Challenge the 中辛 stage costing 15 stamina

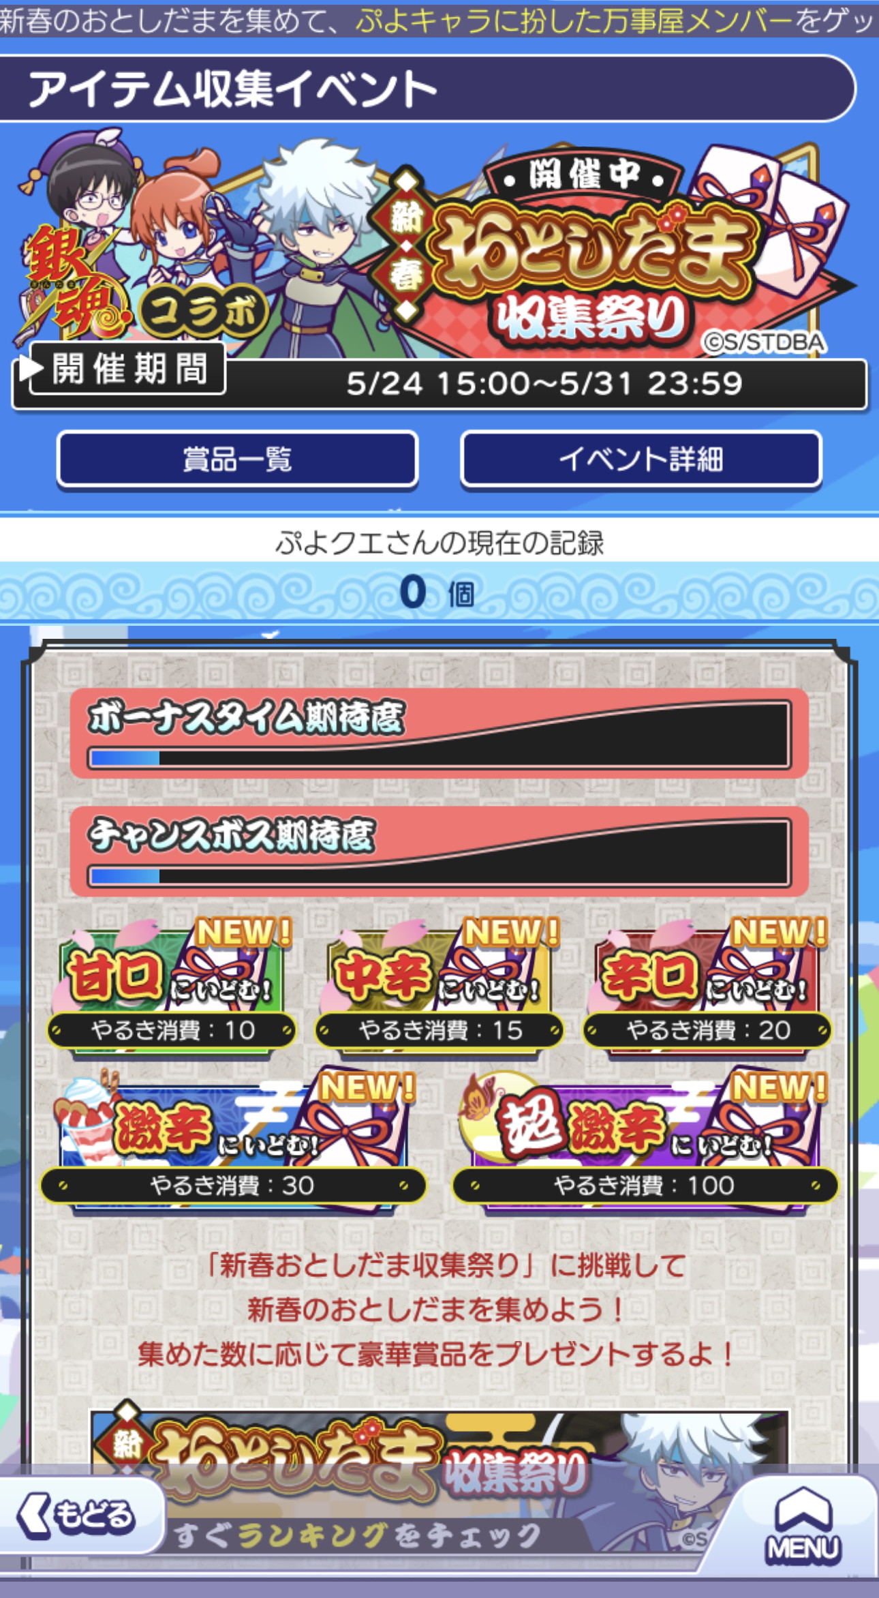point(439,987)
